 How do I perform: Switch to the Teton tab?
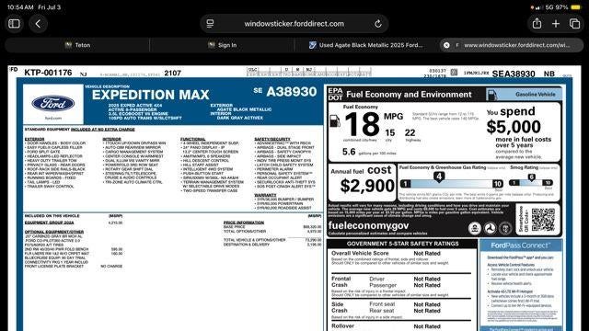tap(77, 45)
